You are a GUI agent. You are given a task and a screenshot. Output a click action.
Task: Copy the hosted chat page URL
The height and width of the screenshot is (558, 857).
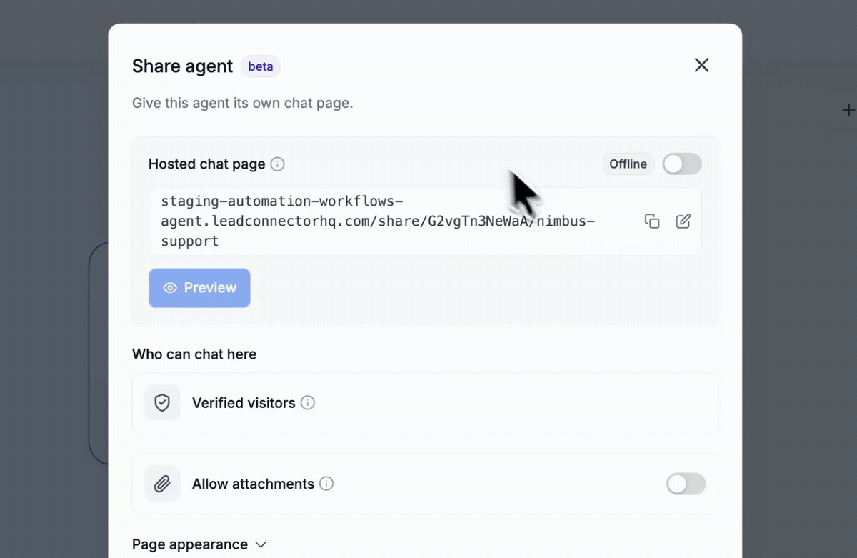tap(652, 221)
